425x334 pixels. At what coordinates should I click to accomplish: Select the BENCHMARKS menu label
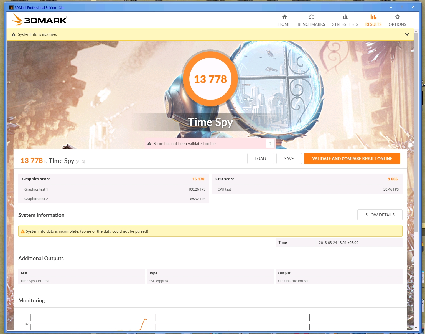click(x=311, y=24)
